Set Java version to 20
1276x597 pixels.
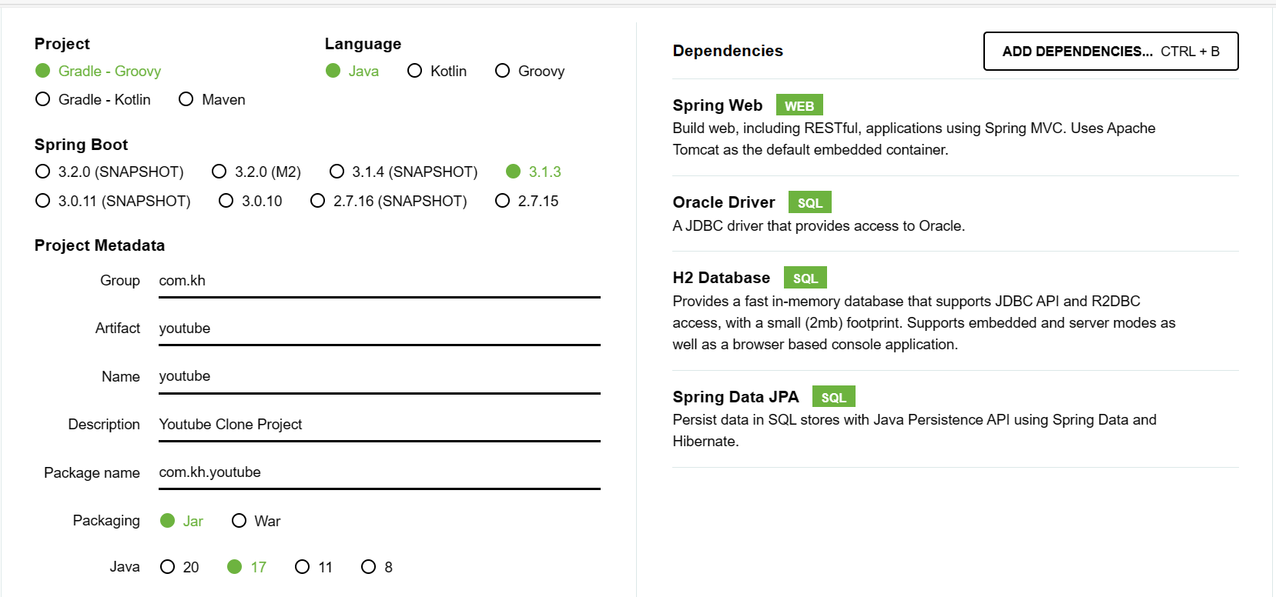tap(168, 567)
